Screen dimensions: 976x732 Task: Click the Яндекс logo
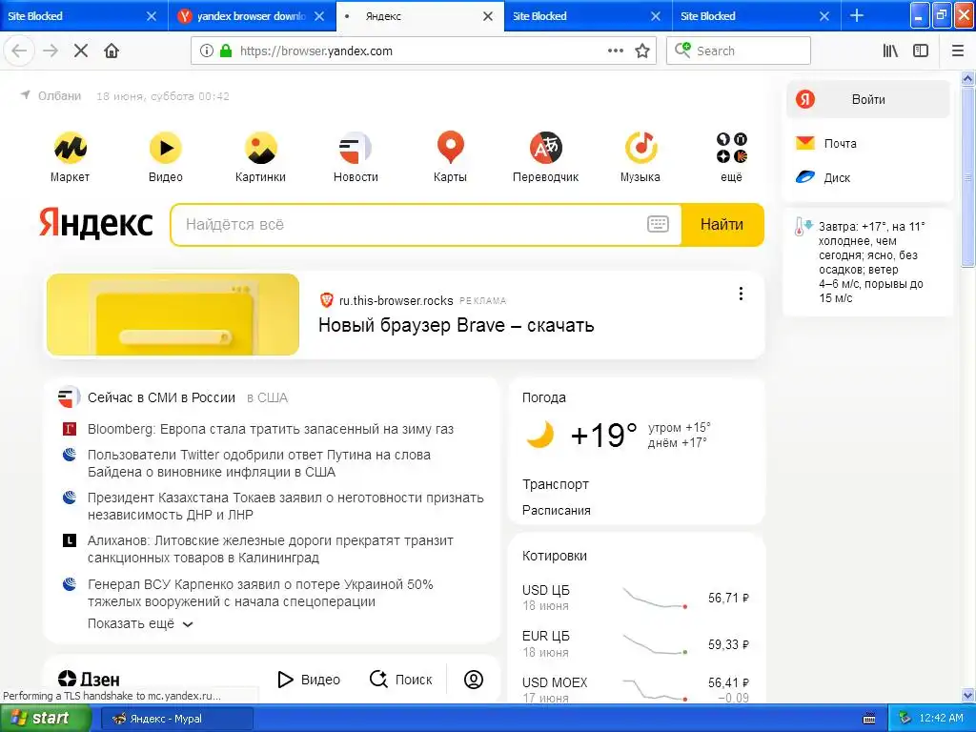[96, 224]
